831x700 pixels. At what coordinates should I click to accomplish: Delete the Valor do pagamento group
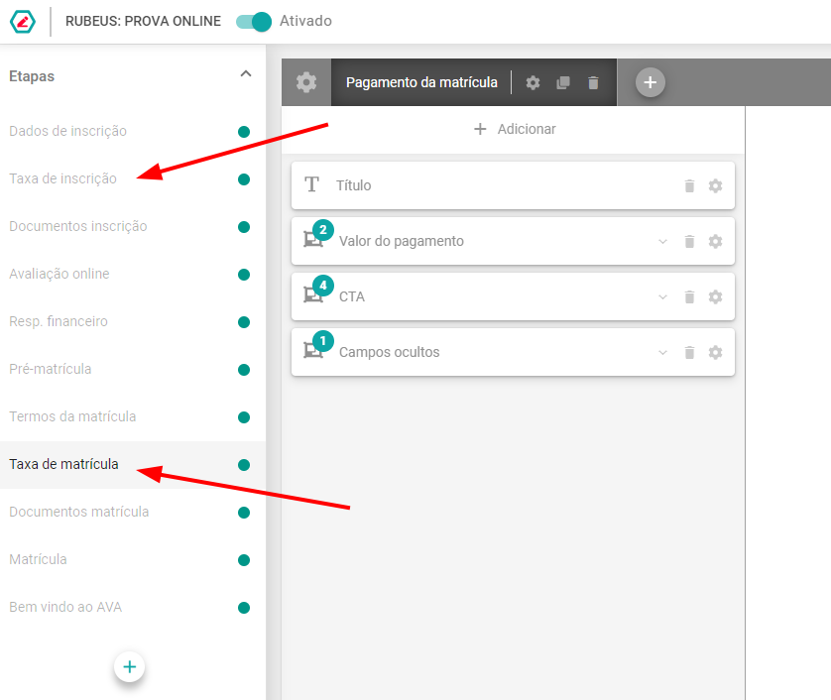click(689, 242)
